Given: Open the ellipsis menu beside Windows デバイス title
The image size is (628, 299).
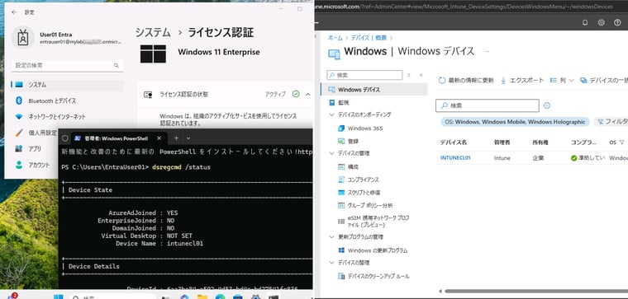Looking at the screenshot, I should [487, 52].
